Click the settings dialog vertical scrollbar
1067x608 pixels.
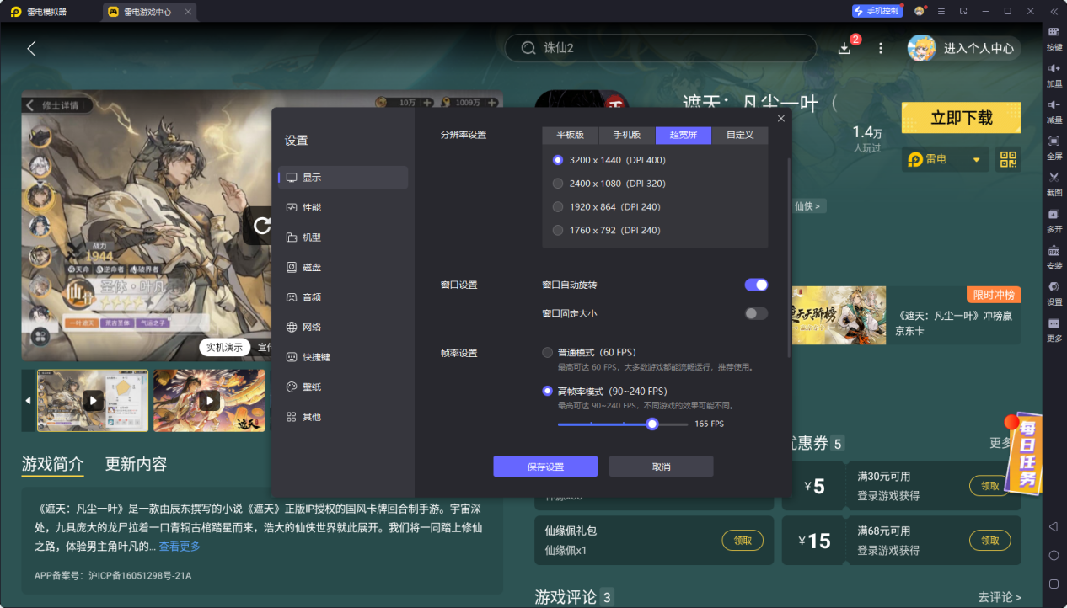(x=790, y=257)
